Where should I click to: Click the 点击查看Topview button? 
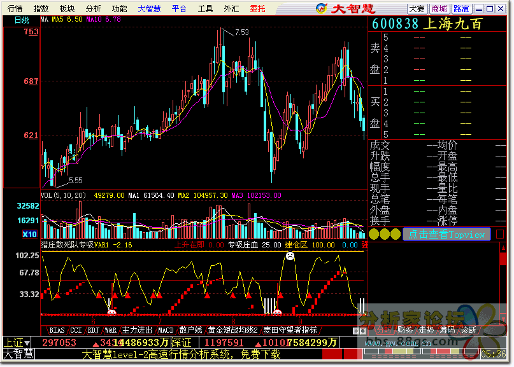click(x=446, y=235)
